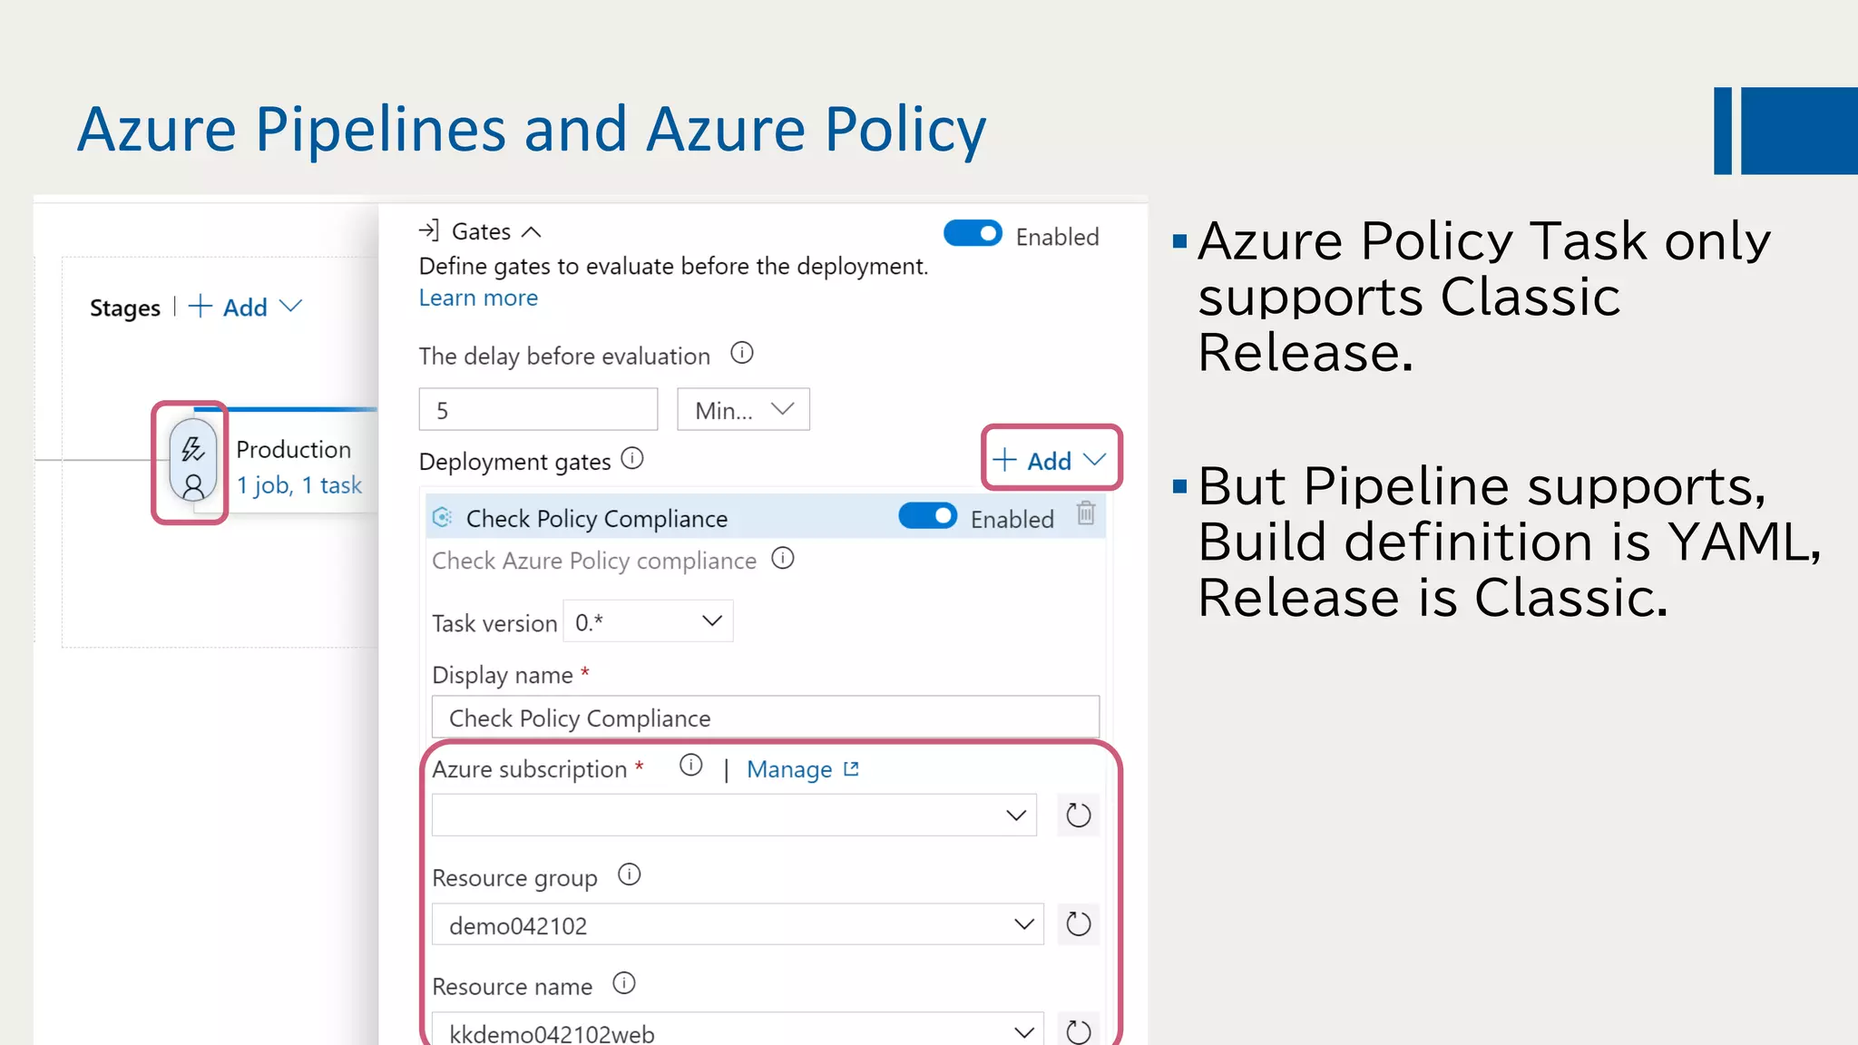Click the delay value field showing 5
Image resolution: width=1858 pixels, height=1045 pixels.
coord(538,409)
